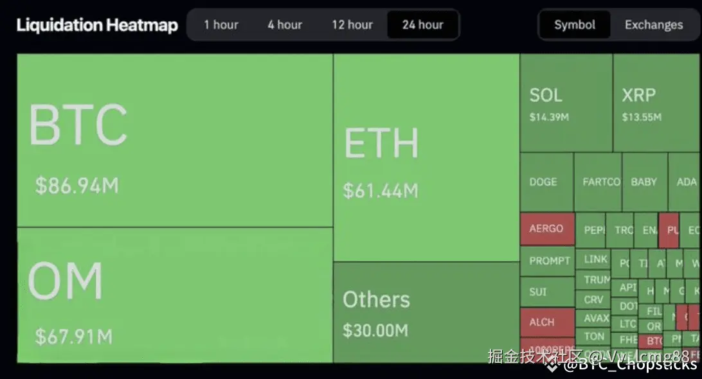Select the BABY tile
Viewport: 702px width, 379px height.
coord(644,182)
